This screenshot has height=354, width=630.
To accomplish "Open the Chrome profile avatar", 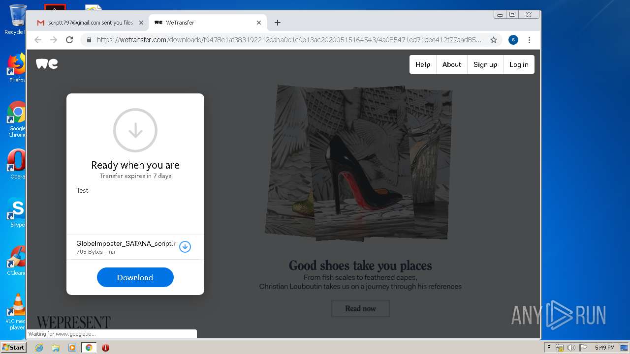I will coord(513,40).
